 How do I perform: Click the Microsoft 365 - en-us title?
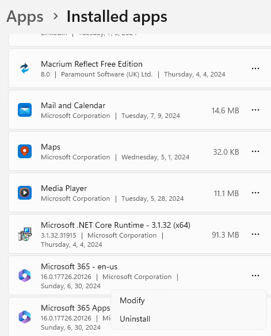(79, 266)
